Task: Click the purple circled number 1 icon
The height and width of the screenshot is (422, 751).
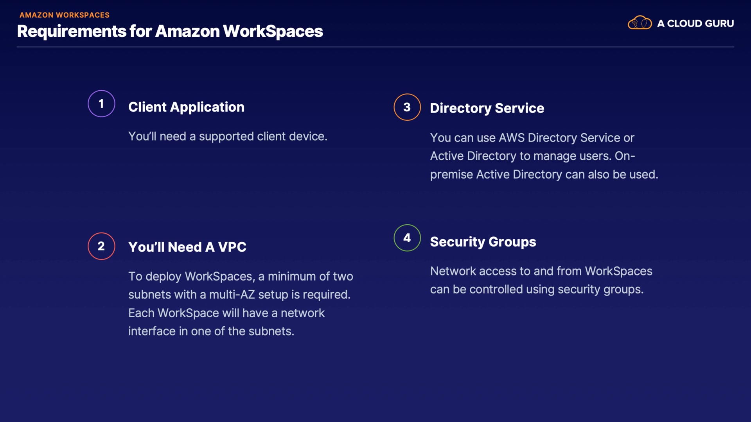Action: pyautogui.click(x=101, y=104)
